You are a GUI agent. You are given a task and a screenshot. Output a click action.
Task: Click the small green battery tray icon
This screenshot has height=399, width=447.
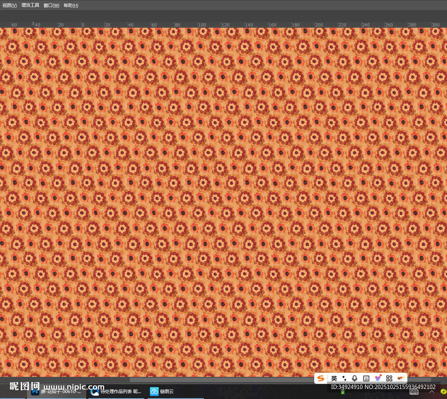343,392
